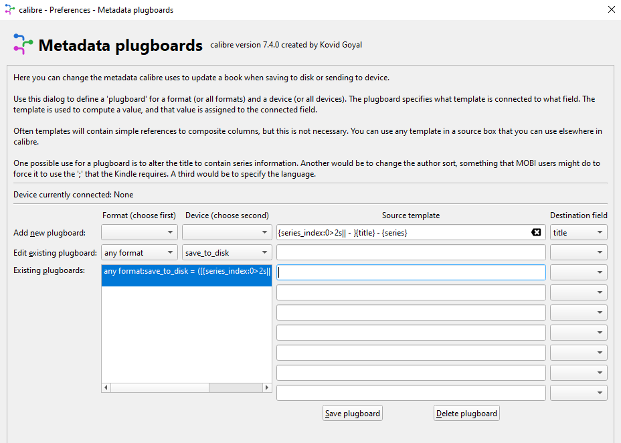Click the focused source template field with cursor

411,272
